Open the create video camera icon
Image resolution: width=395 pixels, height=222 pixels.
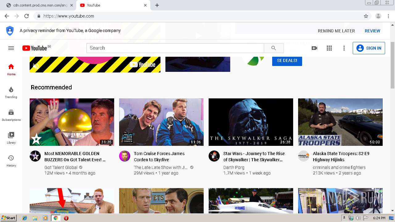coord(314,48)
